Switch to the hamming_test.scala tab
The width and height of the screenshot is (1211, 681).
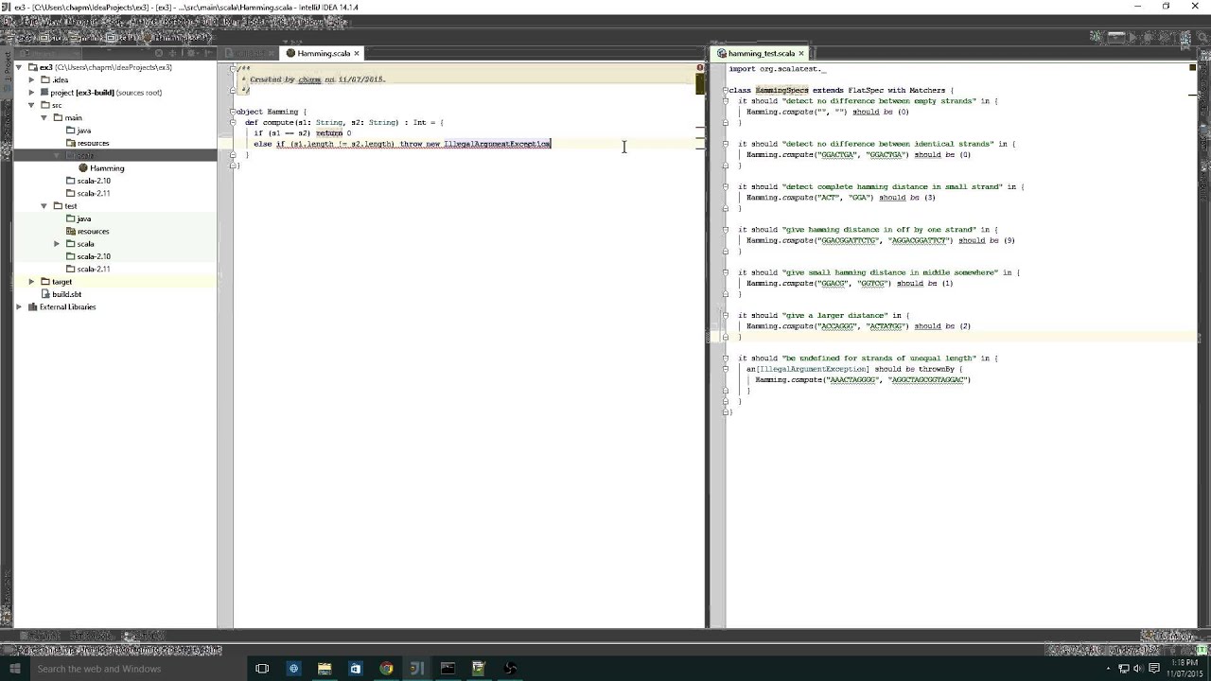pyautogui.click(x=760, y=54)
